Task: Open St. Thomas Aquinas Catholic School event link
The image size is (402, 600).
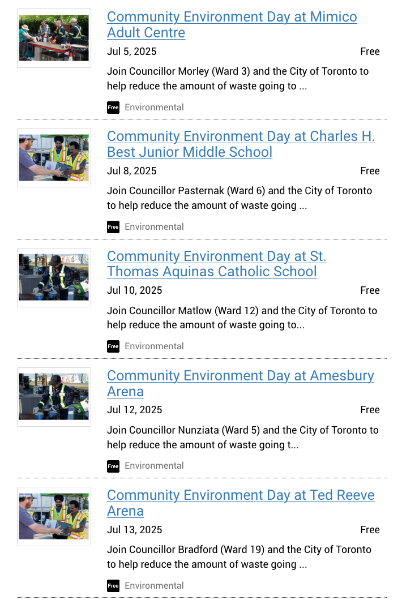Action: (217, 264)
